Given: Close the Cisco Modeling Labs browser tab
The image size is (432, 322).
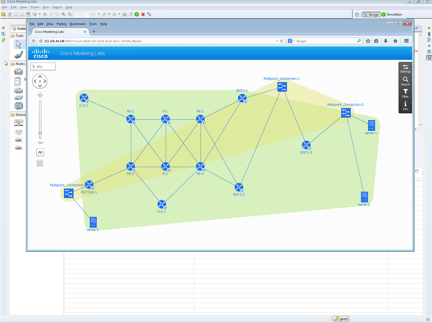Looking at the screenshot, I should pyautogui.click(x=85, y=32).
